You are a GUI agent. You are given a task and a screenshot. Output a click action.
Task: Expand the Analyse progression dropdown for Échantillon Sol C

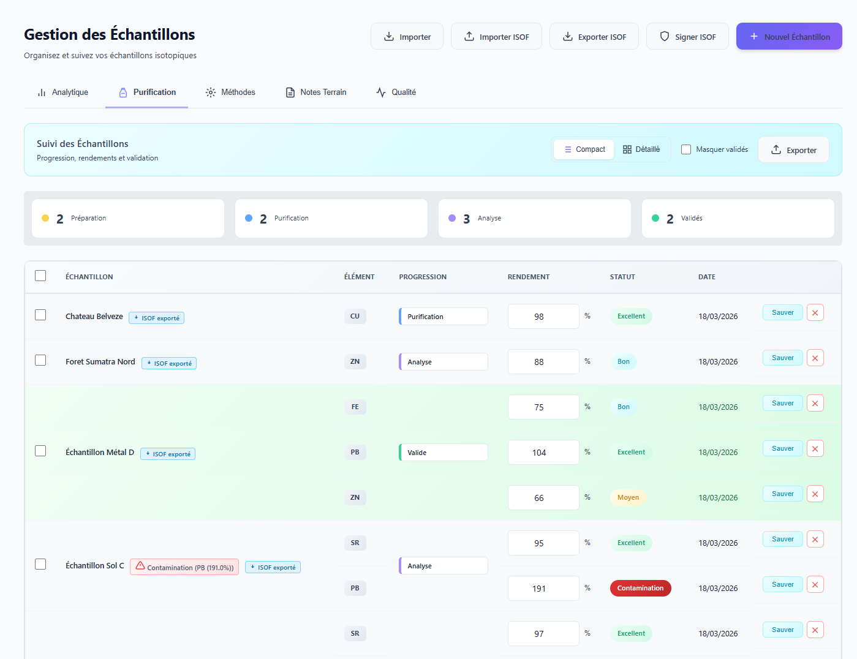[x=444, y=566]
